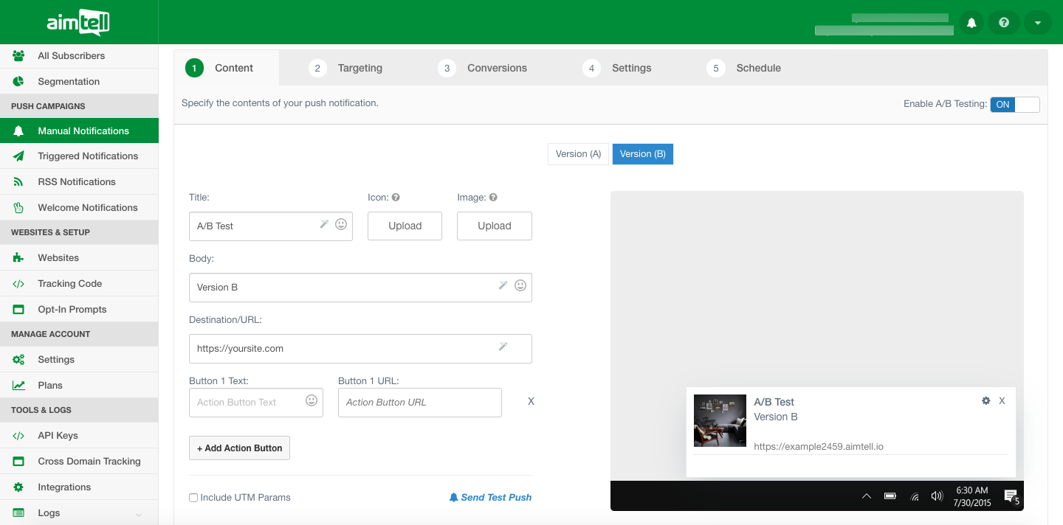Expand the Logs sidebar item
This screenshot has width=1063, height=525.
(139, 513)
